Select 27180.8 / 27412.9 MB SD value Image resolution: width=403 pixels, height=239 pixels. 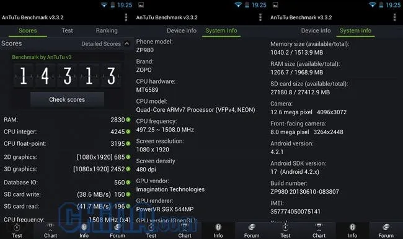pyautogui.click(x=300, y=92)
